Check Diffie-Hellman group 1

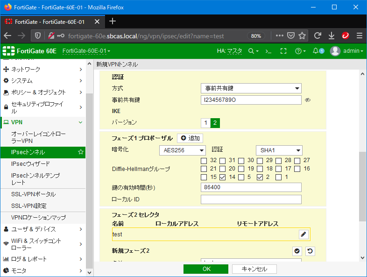(x=279, y=177)
